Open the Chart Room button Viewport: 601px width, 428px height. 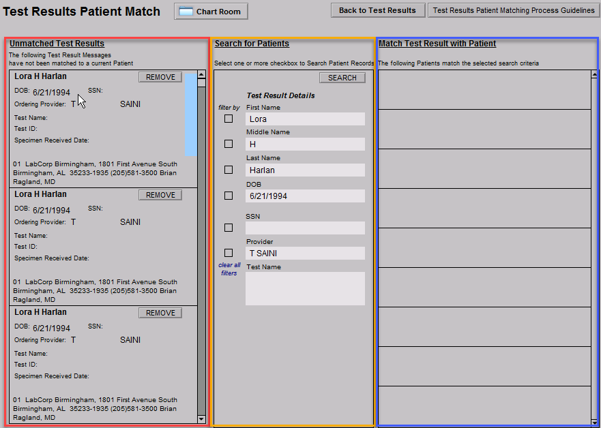(211, 12)
